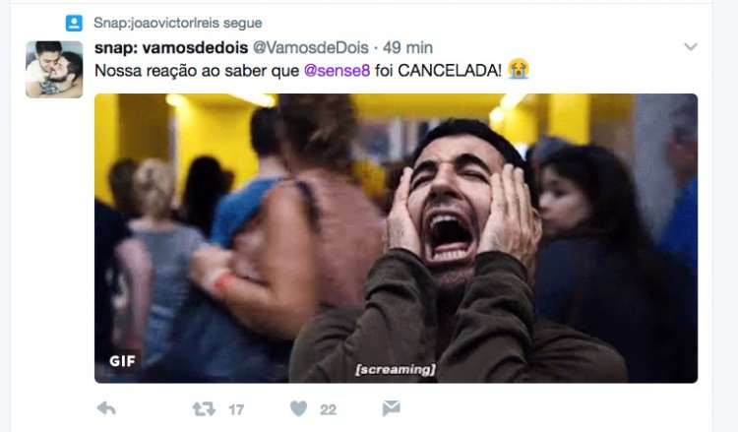View the like count of 22
Image resolution: width=738 pixels, height=432 pixels.
328,410
